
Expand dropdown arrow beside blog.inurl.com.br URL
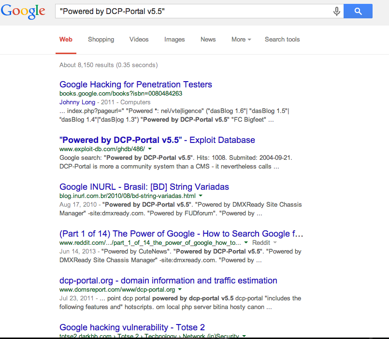pos(201,196)
